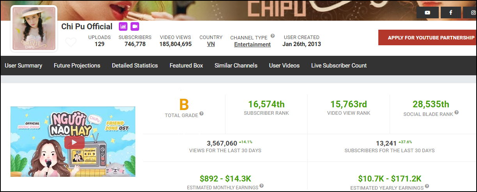Open the Instagram social link icon
Screen dimensions: 477x192
pyautogui.click(x=472, y=12)
